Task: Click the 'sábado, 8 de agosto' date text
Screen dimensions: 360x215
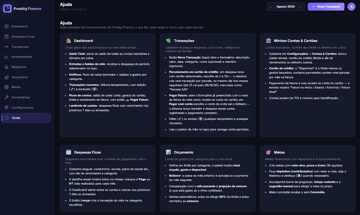Action: pos(73,9)
